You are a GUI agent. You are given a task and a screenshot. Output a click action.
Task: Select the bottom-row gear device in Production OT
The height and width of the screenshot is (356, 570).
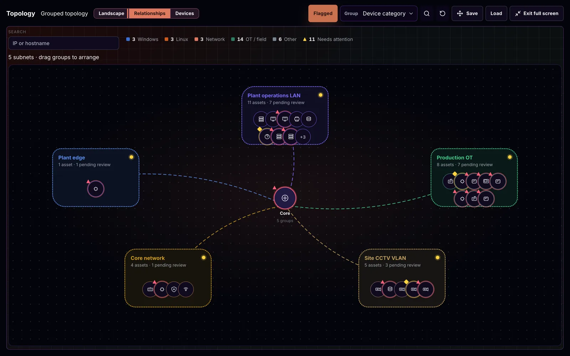[x=462, y=199]
